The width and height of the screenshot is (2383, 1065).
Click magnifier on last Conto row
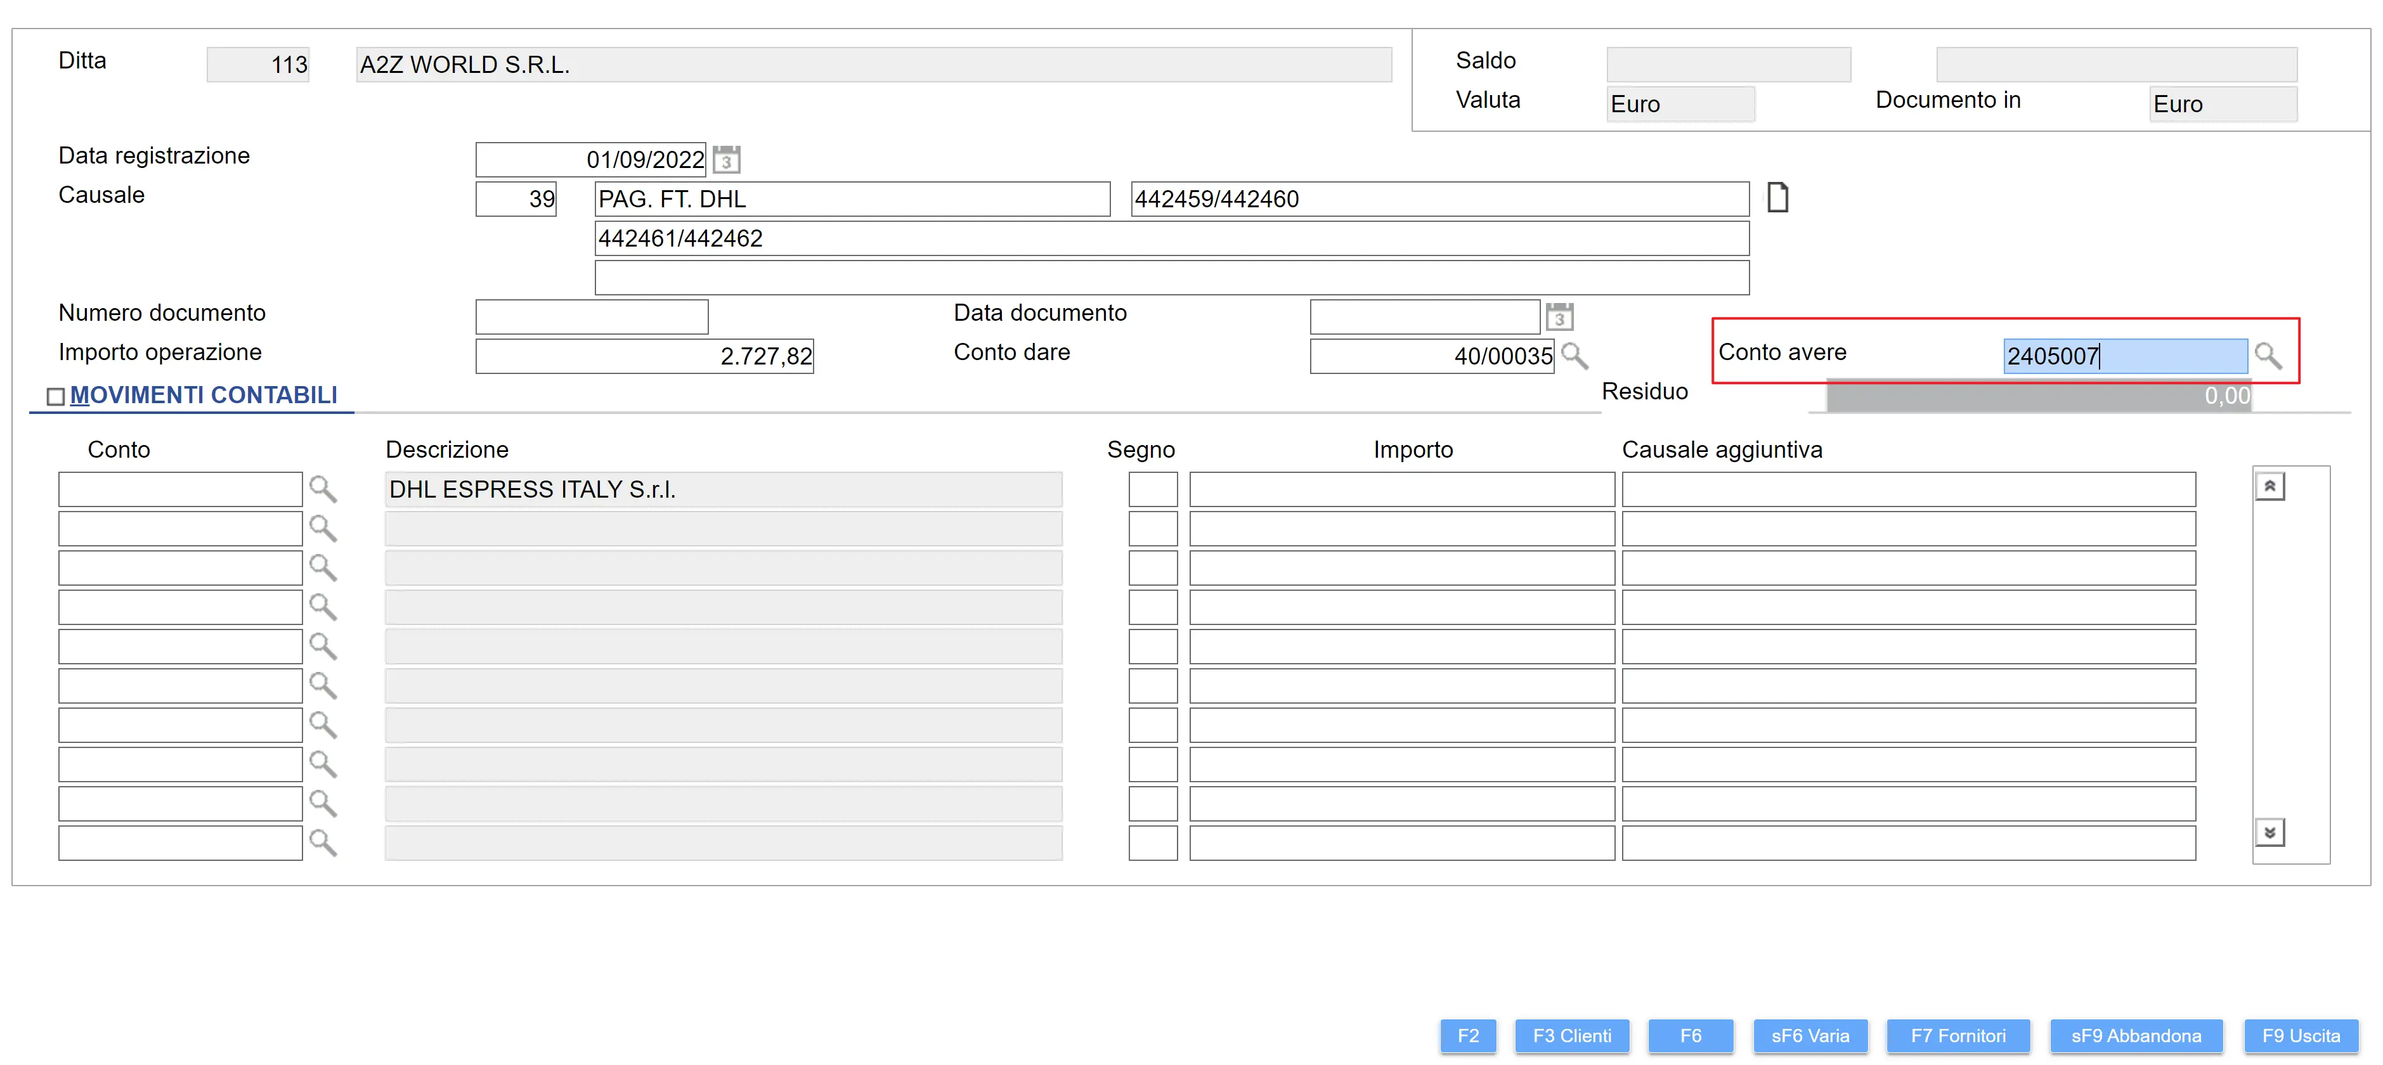[x=322, y=842]
